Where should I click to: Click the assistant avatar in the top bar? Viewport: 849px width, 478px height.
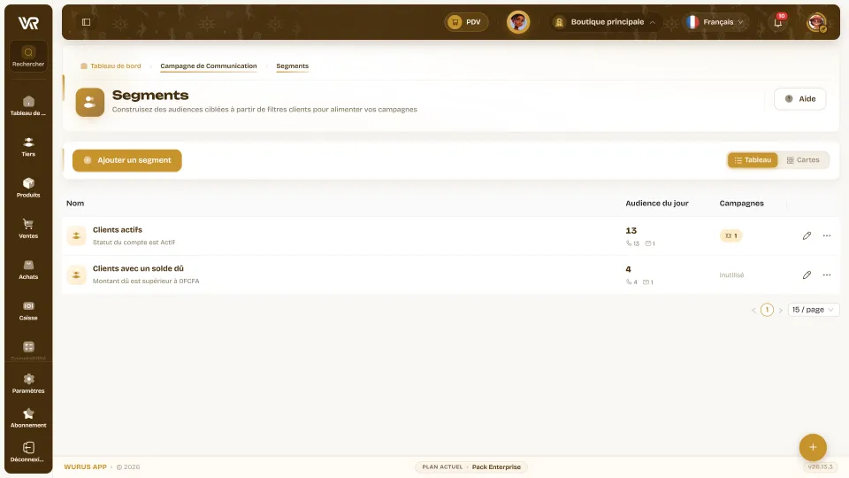pyautogui.click(x=518, y=22)
